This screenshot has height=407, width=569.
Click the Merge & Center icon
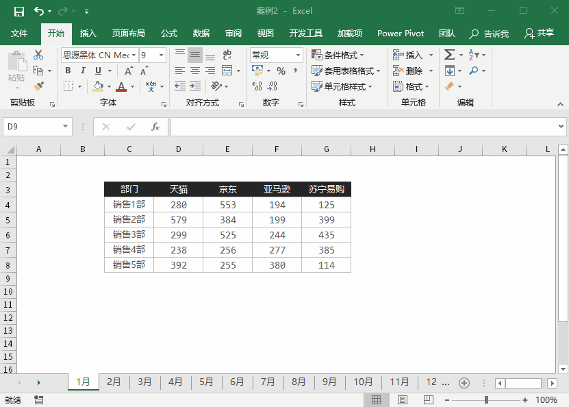[x=227, y=71]
